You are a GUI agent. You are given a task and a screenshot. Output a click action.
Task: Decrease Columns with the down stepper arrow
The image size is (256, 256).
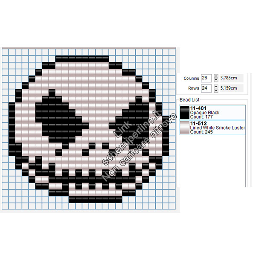[x=216, y=80]
